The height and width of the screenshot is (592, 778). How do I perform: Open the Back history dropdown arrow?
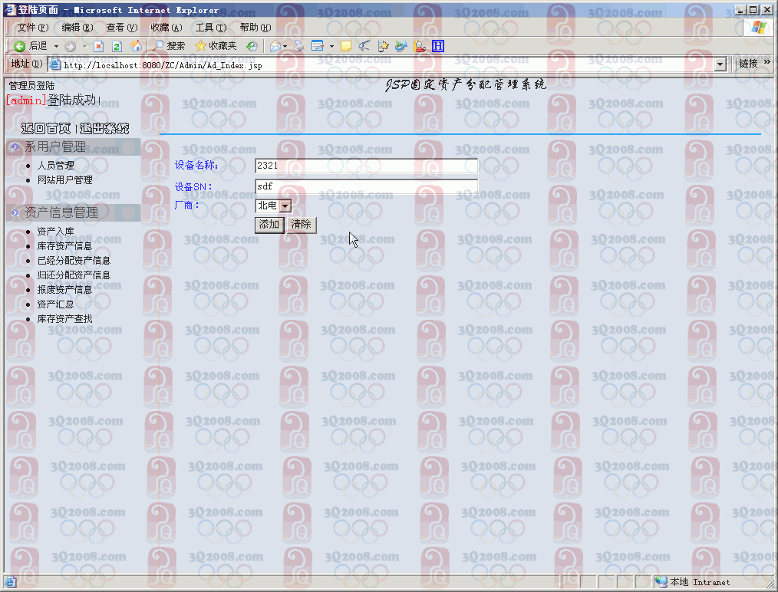pyautogui.click(x=56, y=47)
